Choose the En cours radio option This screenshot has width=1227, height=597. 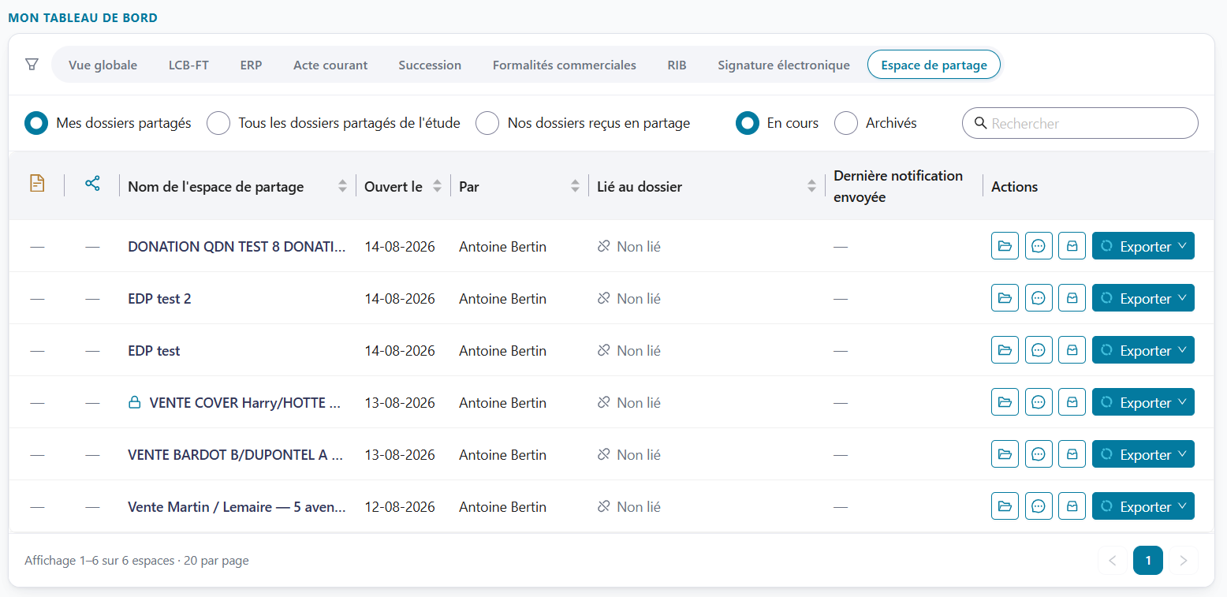coord(748,123)
